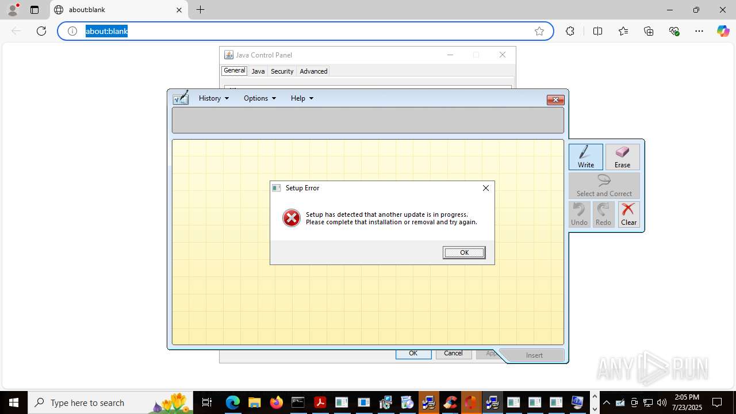This screenshot has width=736, height=414.
Task: Clear the handwriting with the Clear button
Action: (x=628, y=214)
